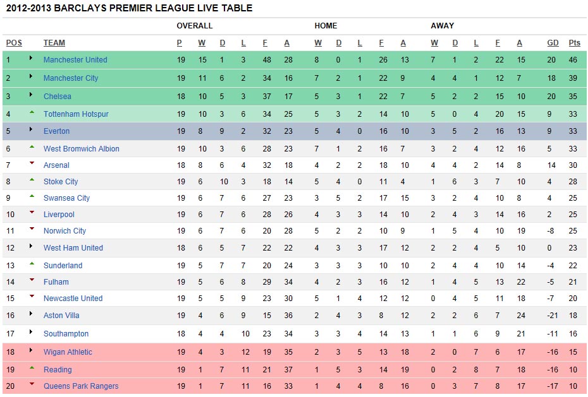This screenshot has width=588, height=397.
Task: Click the green up arrow beside Stoke City
Action: 32,180
